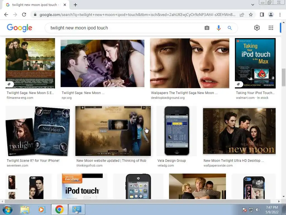This screenshot has height=215, width=286.
Task: Bookmark this page with the star
Action: pyautogui.click(x=251, y=15)
